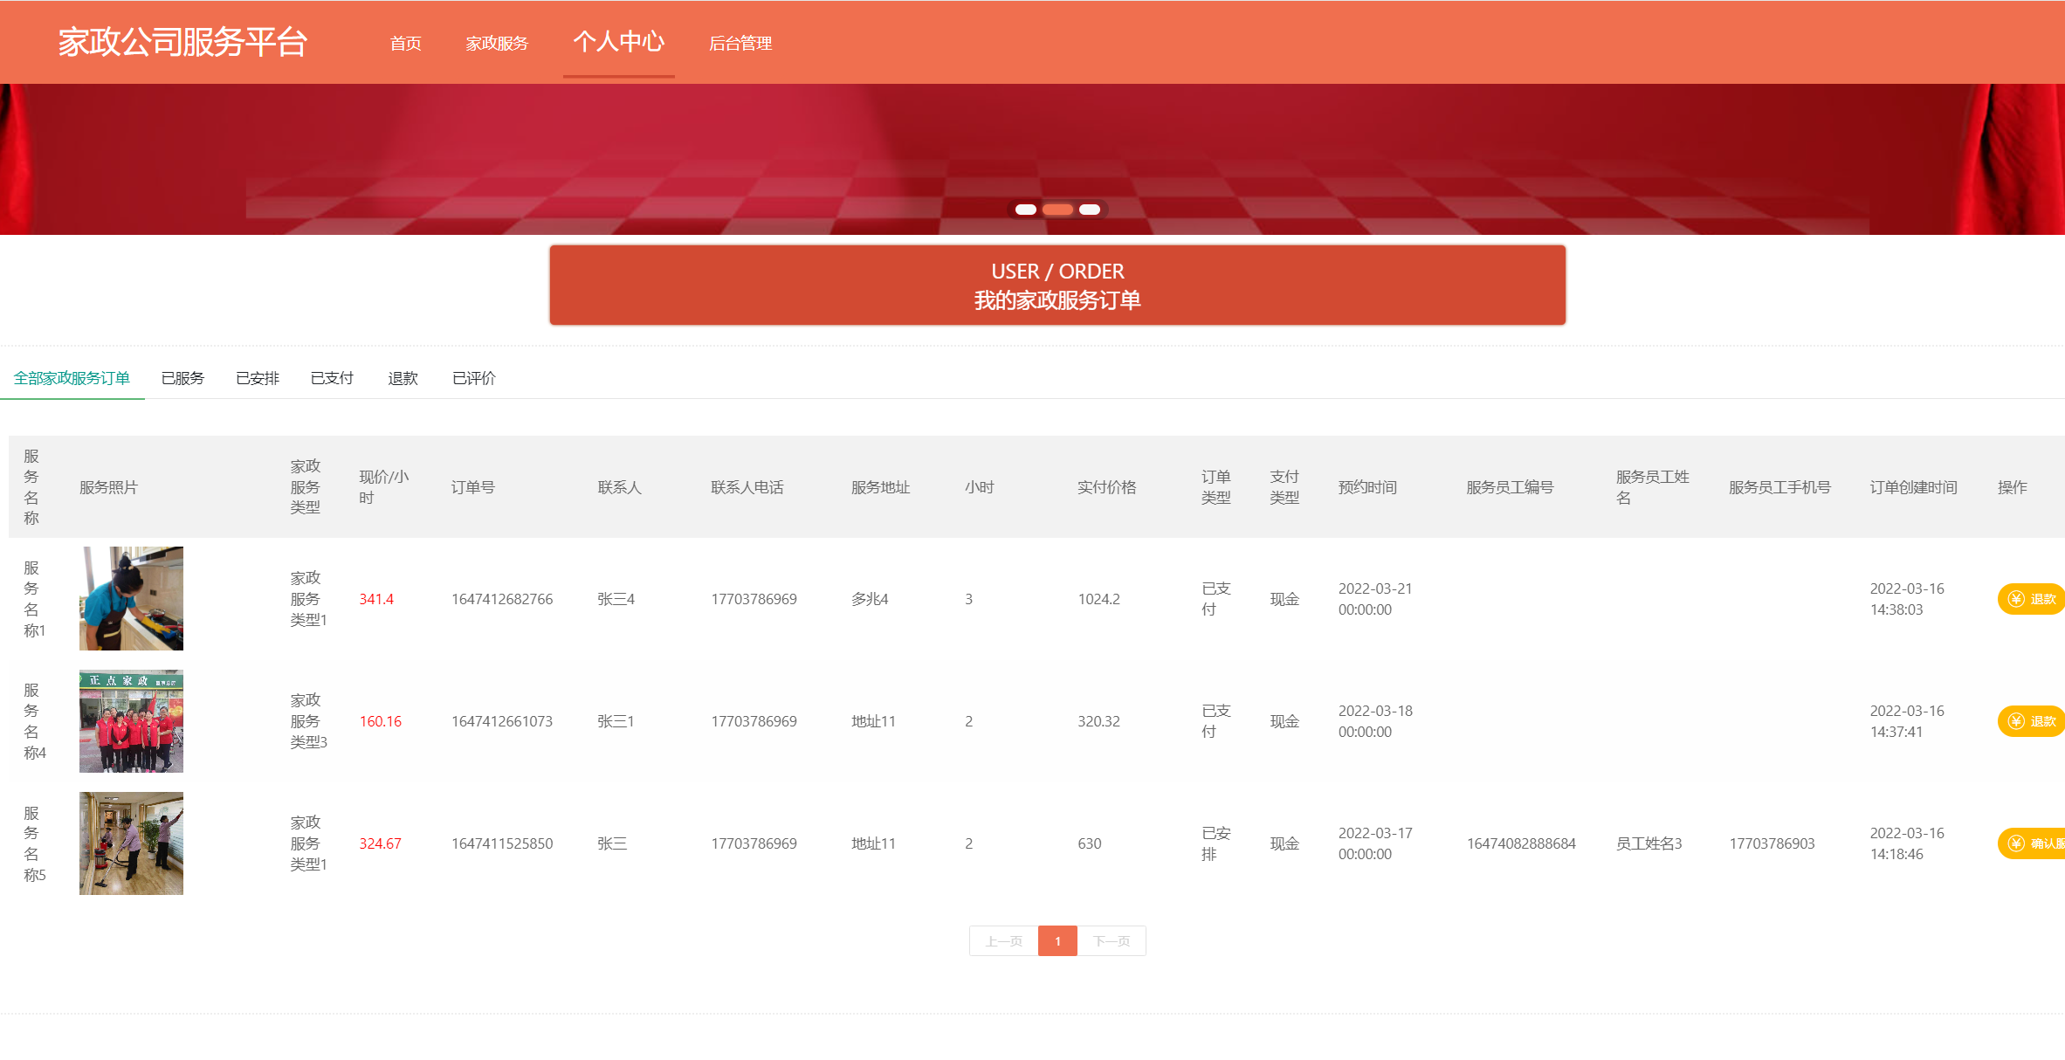Screen dimensions: 2065x1060
Task: Click 上一页 pagination link
Action: click(x=1003, y=940)
